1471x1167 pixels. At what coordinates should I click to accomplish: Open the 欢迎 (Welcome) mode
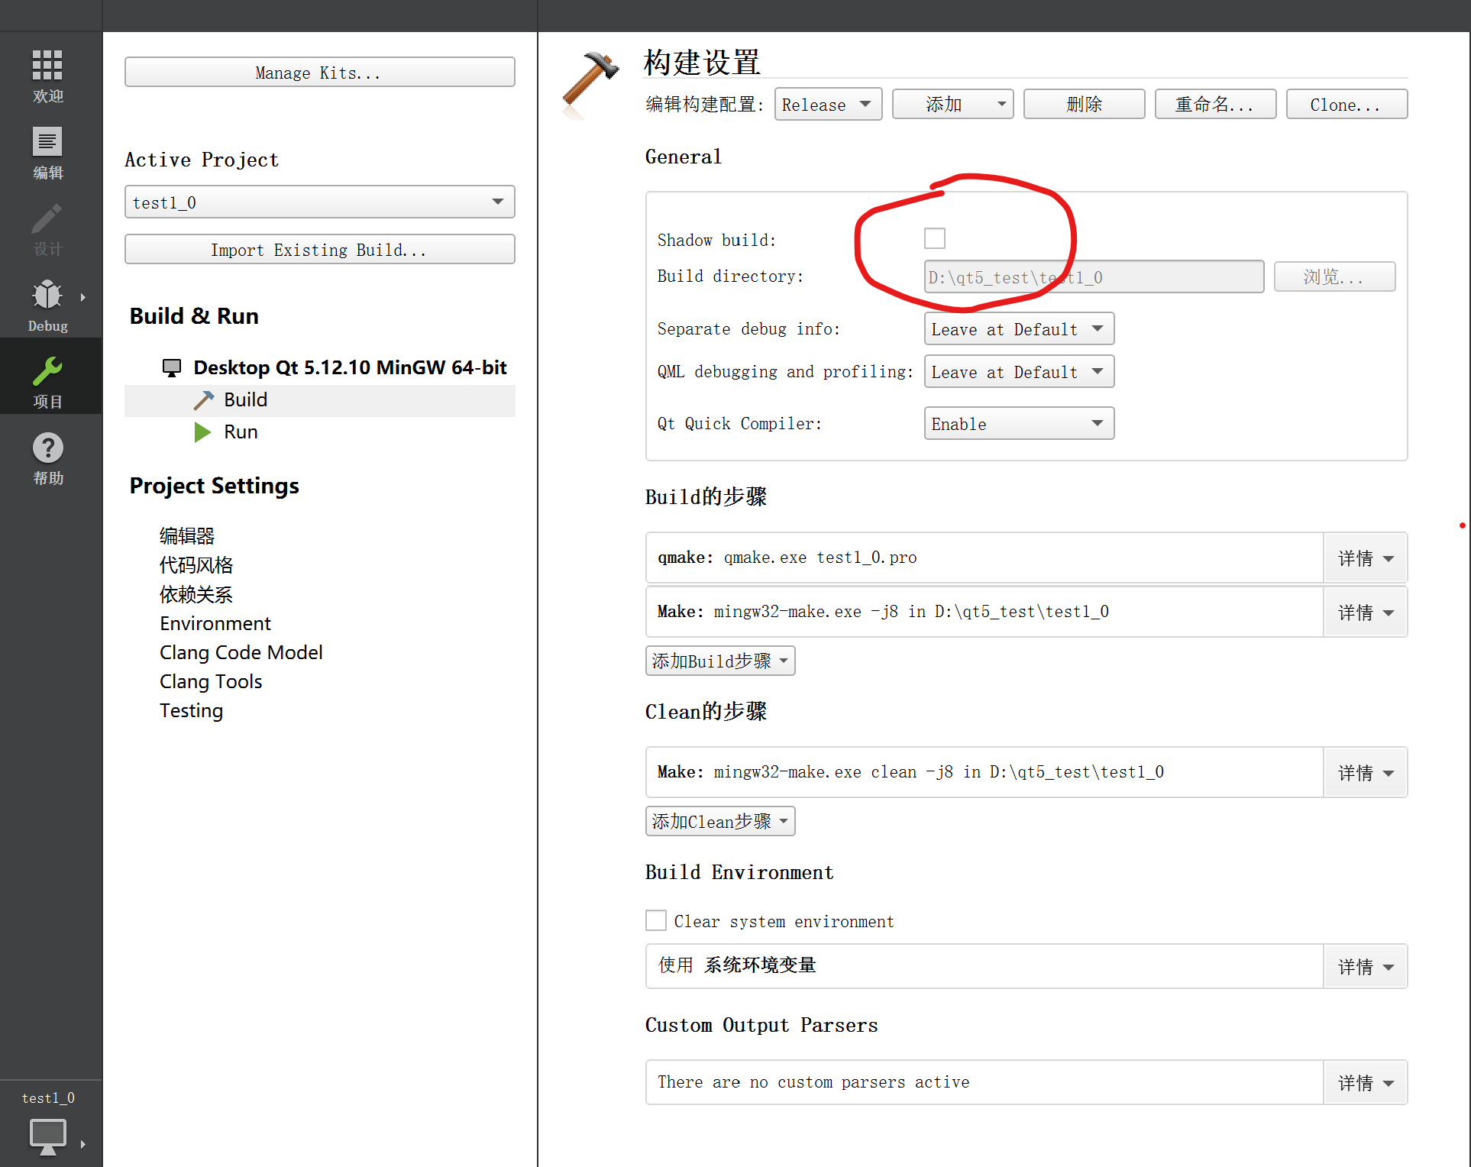pos(47,76)
